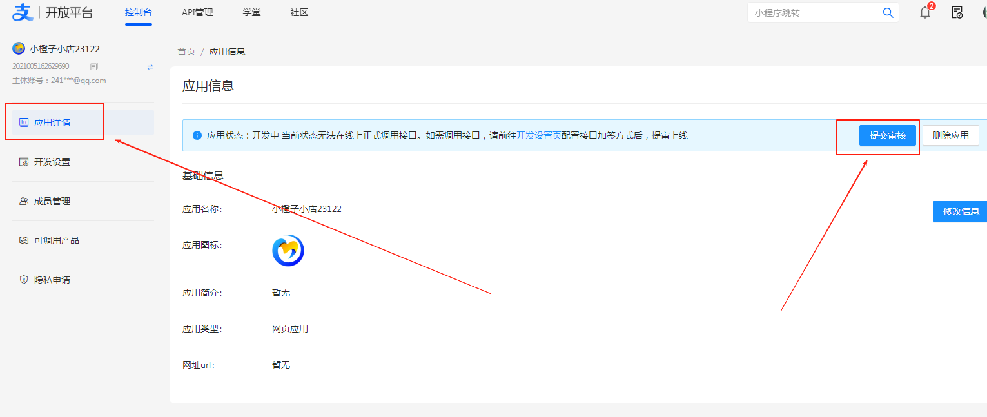Viewport: 987px width, 417px height.
Task: Open notifications via the bell icon
Action: click(924, 12)
